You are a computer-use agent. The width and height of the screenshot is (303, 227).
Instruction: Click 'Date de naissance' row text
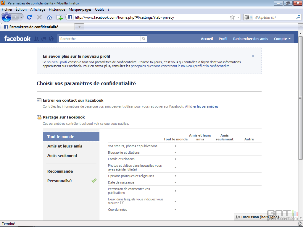tap(121, 182)
